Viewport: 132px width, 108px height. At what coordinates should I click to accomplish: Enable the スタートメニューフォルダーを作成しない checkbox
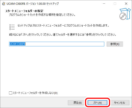tap(11, 93)
